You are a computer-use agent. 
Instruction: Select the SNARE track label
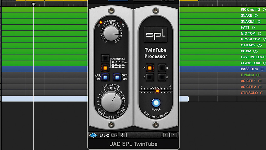coord(246,15)
